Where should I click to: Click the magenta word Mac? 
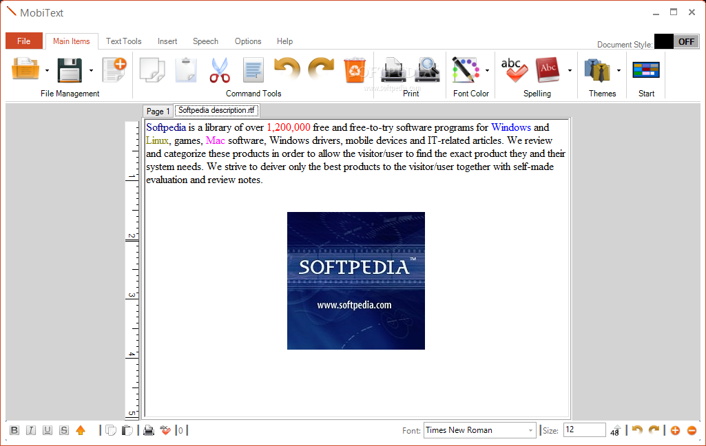[x=215, y=140]
